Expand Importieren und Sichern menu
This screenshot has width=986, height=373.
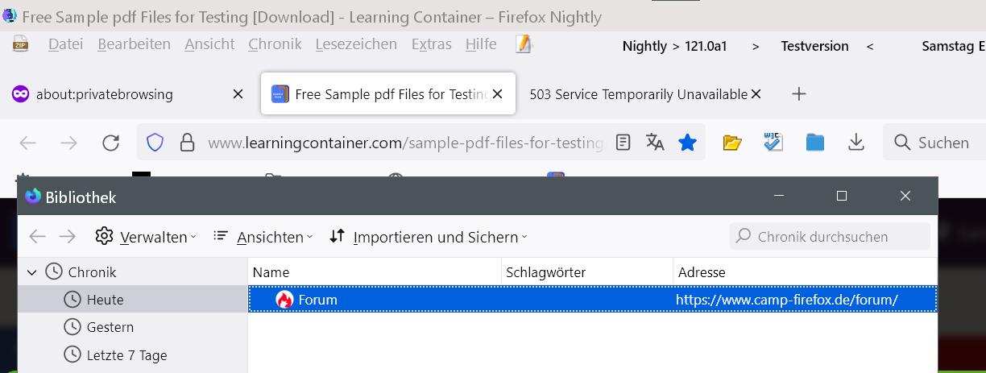click(x=429, y=237)
